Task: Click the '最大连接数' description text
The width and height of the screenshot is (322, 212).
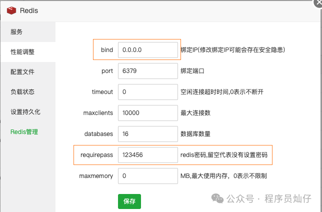Action: pos(195,113)
